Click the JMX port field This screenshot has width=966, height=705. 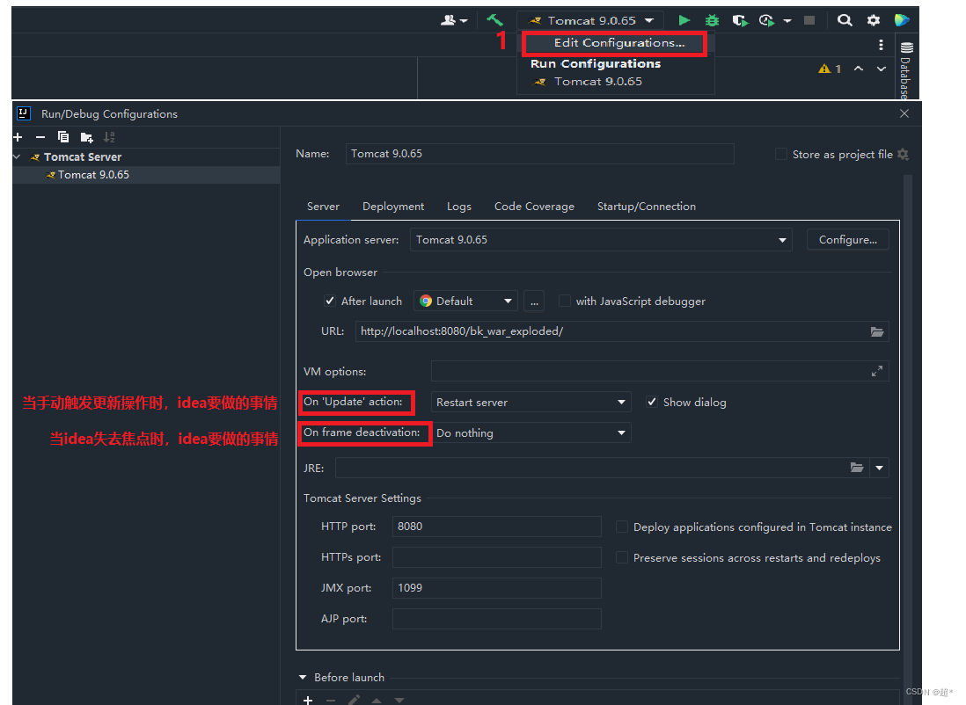[x=496, y=588]
